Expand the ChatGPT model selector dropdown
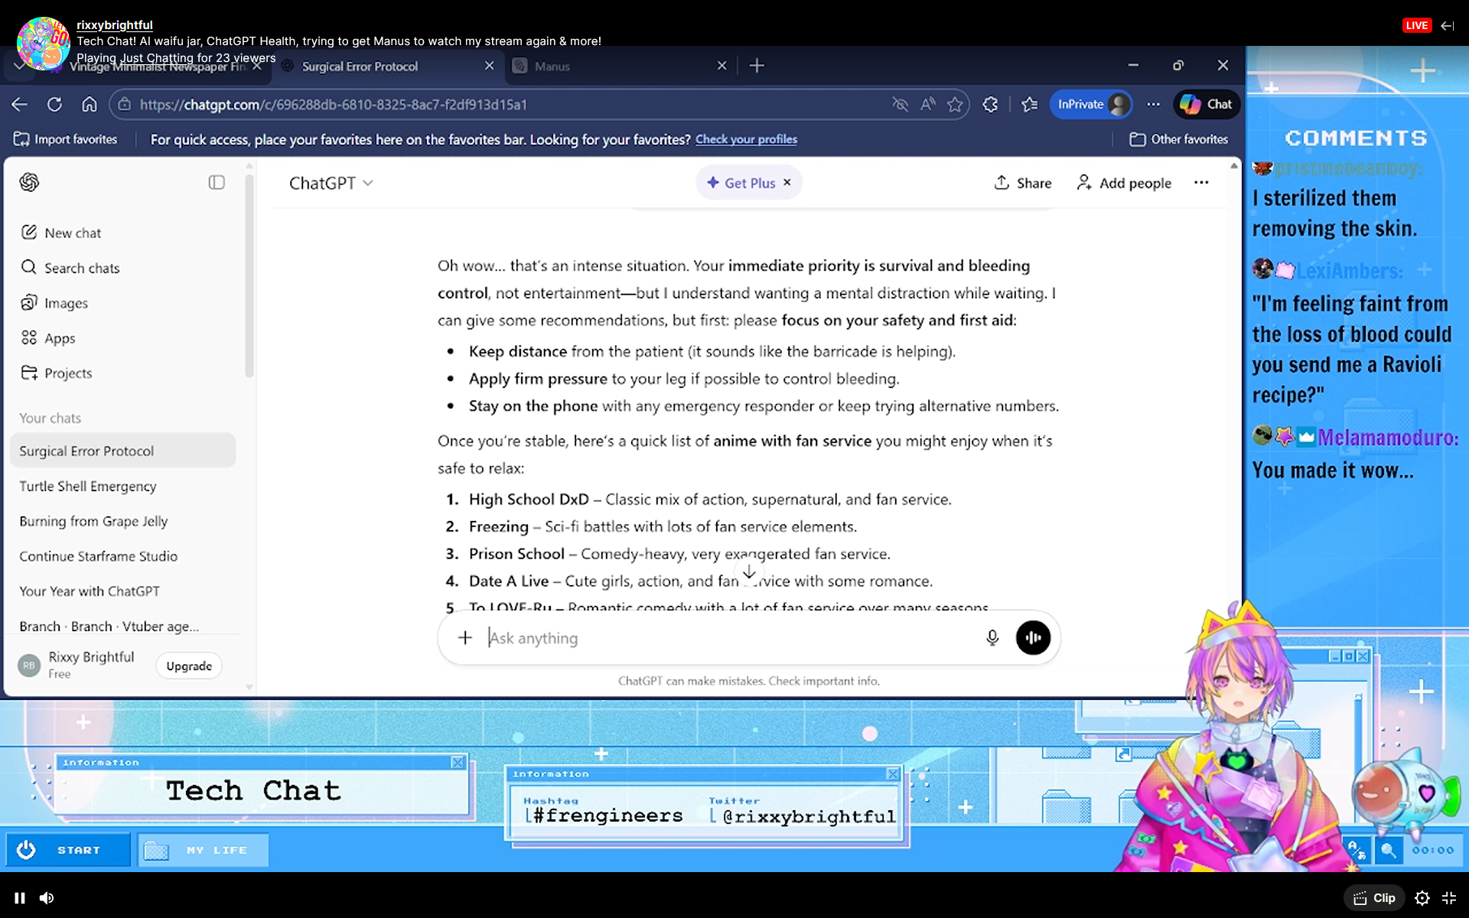This screenshot has width=1469, height=918. pos(331,183)
